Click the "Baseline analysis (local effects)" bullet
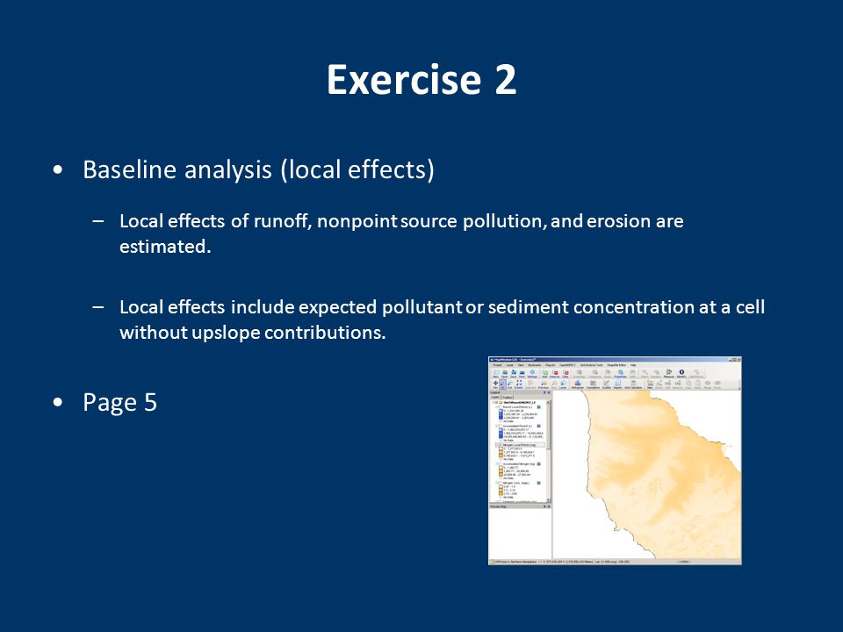 (258, 169)
